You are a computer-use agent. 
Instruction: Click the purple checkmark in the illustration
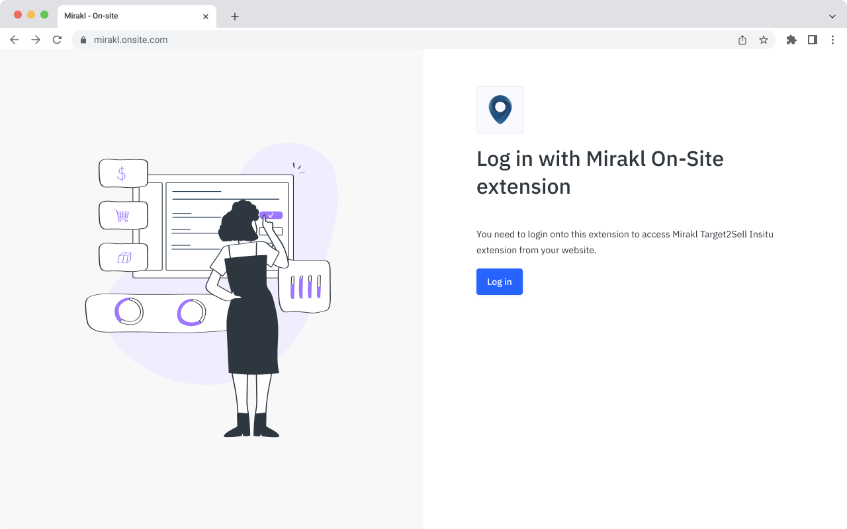tap(273, 214)
